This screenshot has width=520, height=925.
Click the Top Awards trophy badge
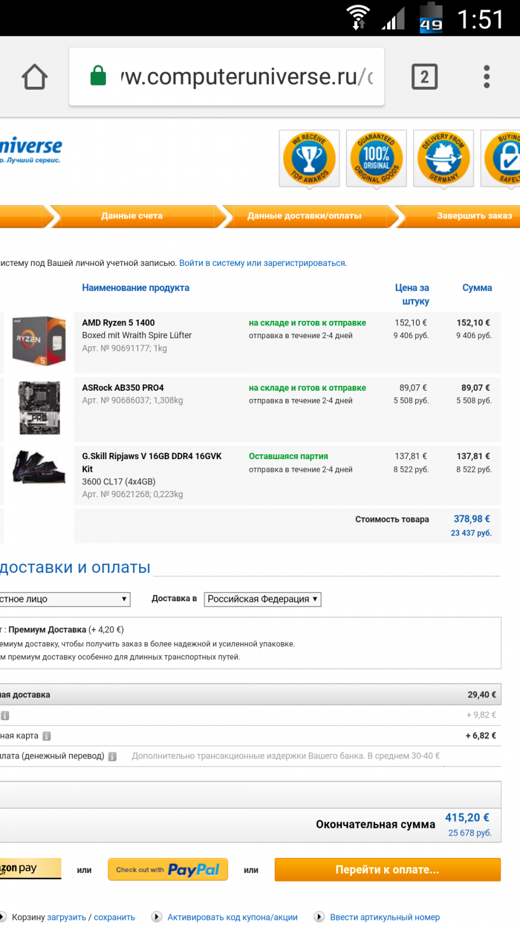pos(310,158)
